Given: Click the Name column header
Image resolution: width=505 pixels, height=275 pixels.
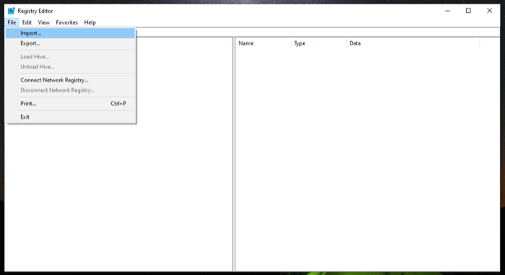Looking at the screenshot, I should click(263, 43).
